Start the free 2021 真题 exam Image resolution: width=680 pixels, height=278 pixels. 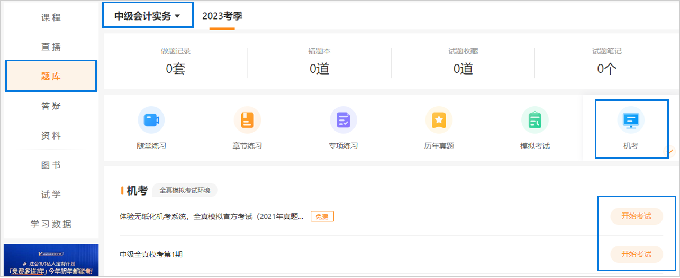tap(636, 216)
